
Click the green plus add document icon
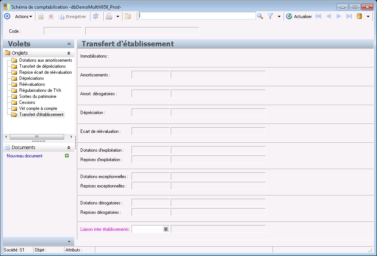pyautogui.click(x=67, y=155)
